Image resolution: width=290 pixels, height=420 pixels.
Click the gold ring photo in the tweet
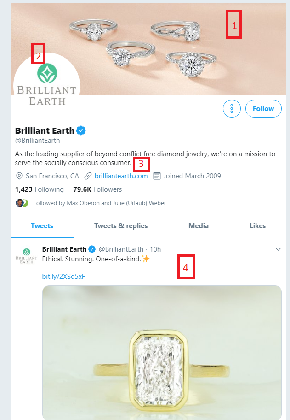(161, 353)
